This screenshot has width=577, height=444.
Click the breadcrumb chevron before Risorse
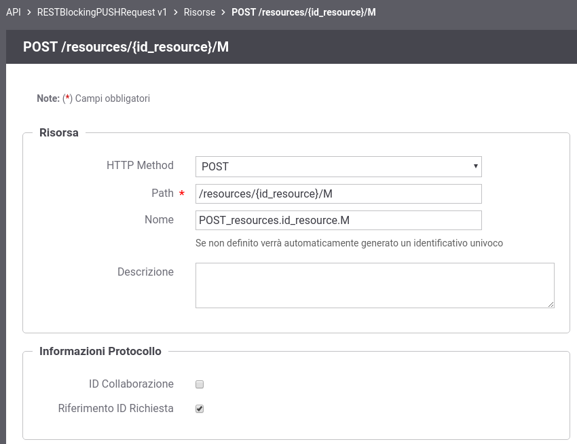pos(176,12)
